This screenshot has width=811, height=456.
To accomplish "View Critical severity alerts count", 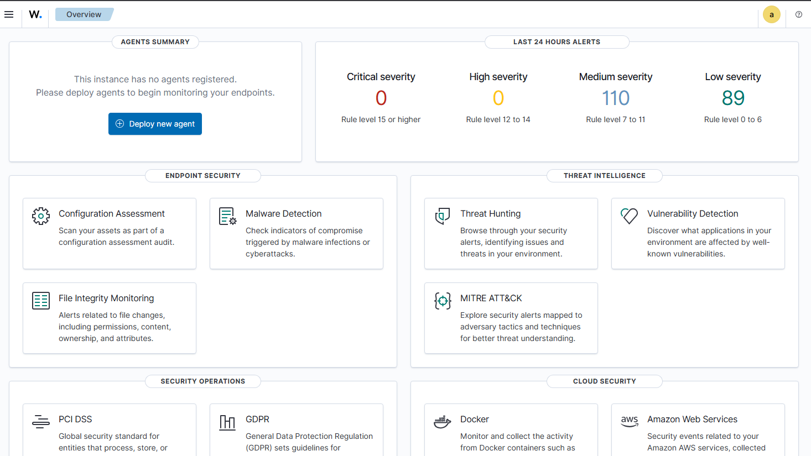I will pos(381,98).
